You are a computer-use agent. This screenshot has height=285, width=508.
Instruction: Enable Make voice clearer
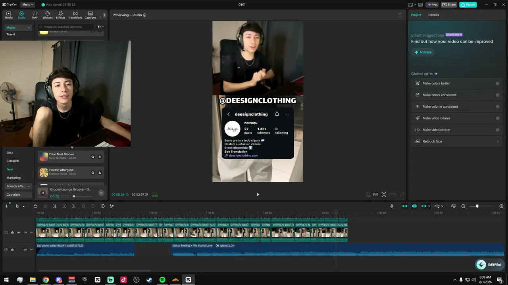tap(498, 118)
